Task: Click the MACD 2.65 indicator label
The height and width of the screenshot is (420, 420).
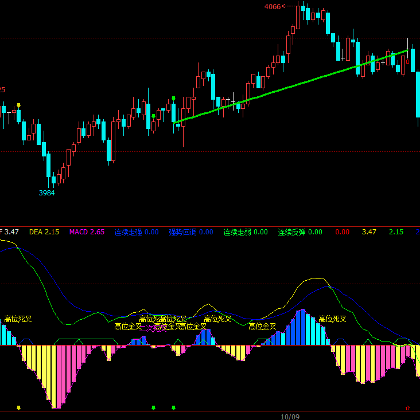Action: (87, 232)
